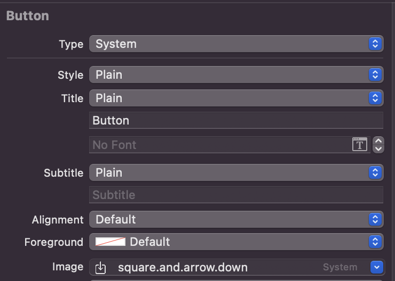Click the Type dropdown blue arrows
This screenshot has width=395, height=281.
coord(375,44)
